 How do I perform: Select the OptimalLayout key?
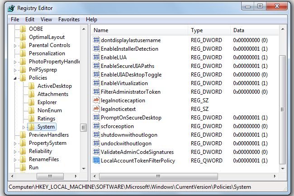(x=47, y=37)
